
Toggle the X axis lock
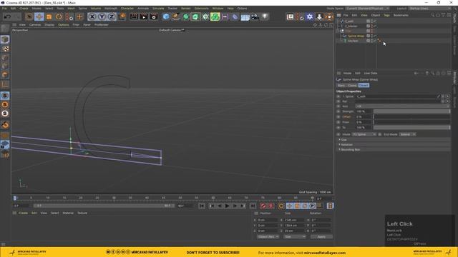92,16
